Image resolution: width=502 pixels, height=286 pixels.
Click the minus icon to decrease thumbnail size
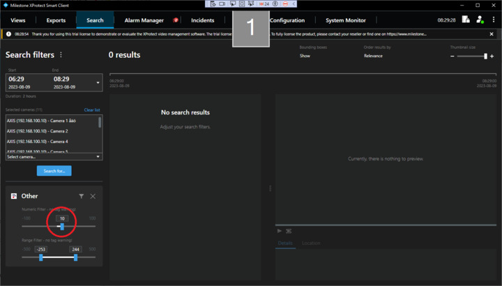coord(452,56)
